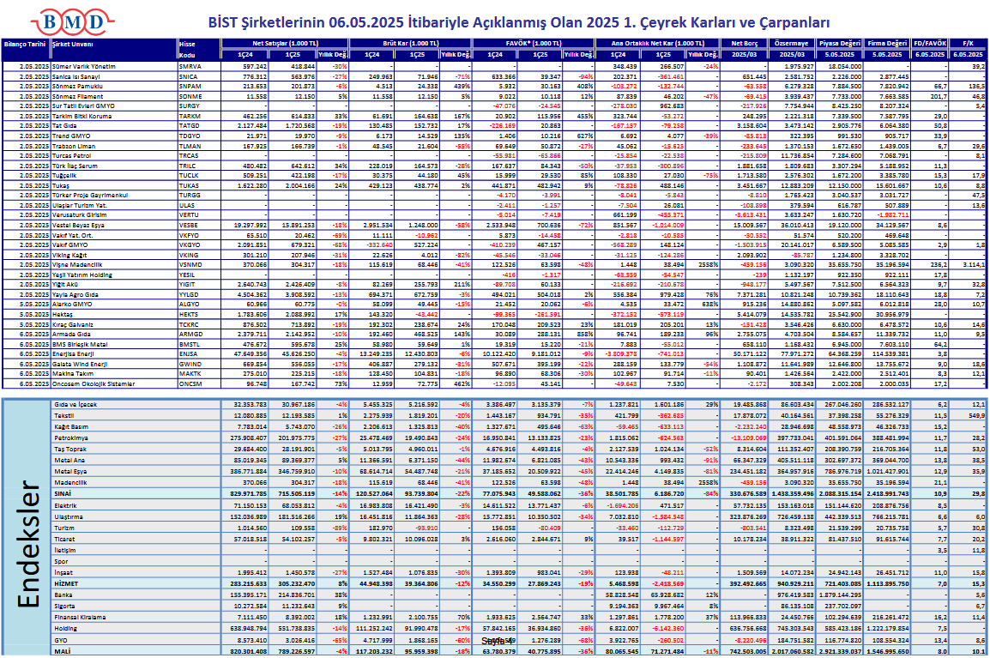Select the VKFYO ticker code

[x=190, y=235]
